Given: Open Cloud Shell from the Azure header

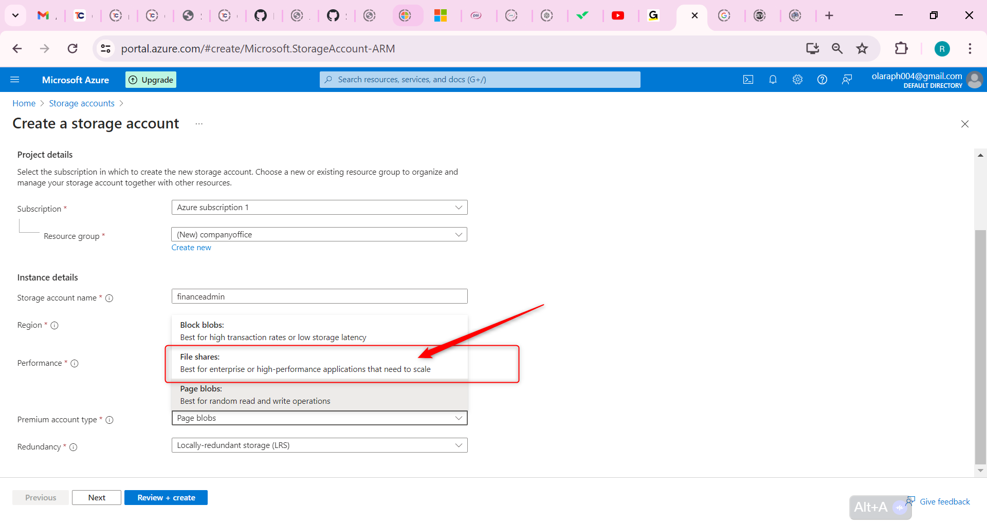Looking at the screenshot, I should (x=748, y=80).
